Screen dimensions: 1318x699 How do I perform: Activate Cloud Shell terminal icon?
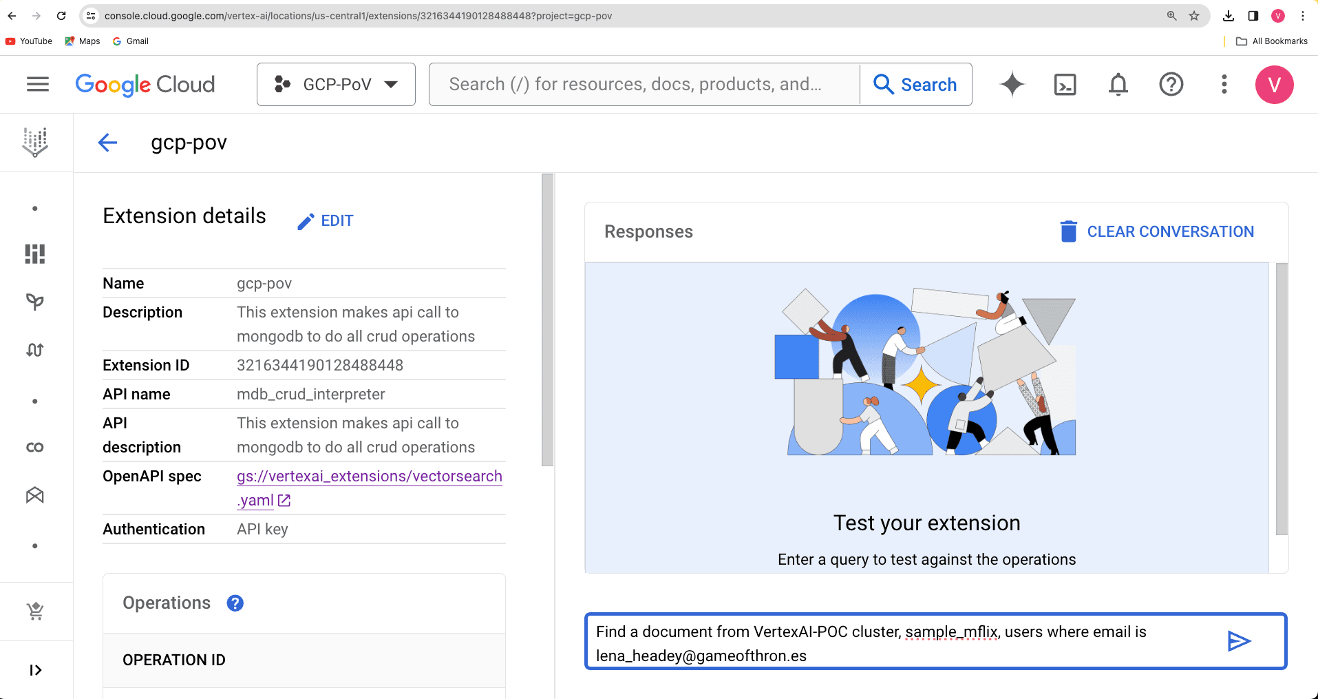point(1065,84)
